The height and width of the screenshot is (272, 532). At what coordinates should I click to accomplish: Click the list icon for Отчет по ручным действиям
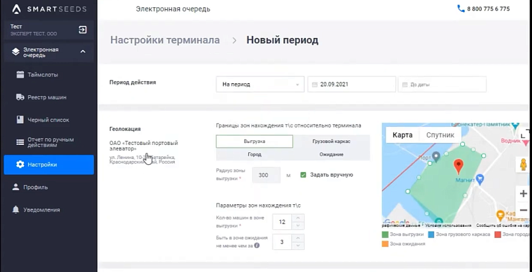coord(20,142)
